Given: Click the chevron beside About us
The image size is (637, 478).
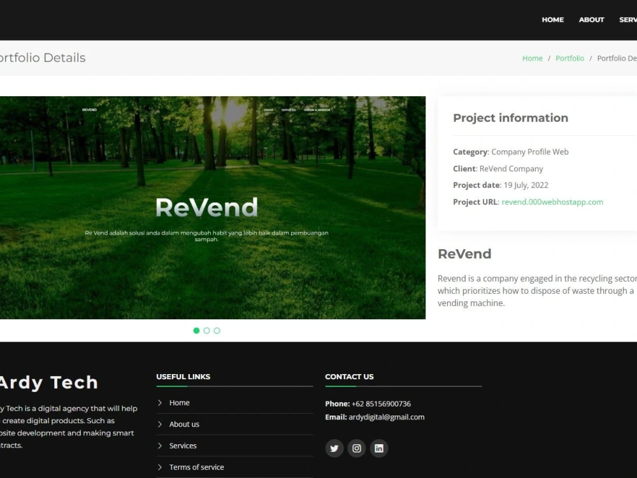Looking at the screenshot, I should pos(160,424).
